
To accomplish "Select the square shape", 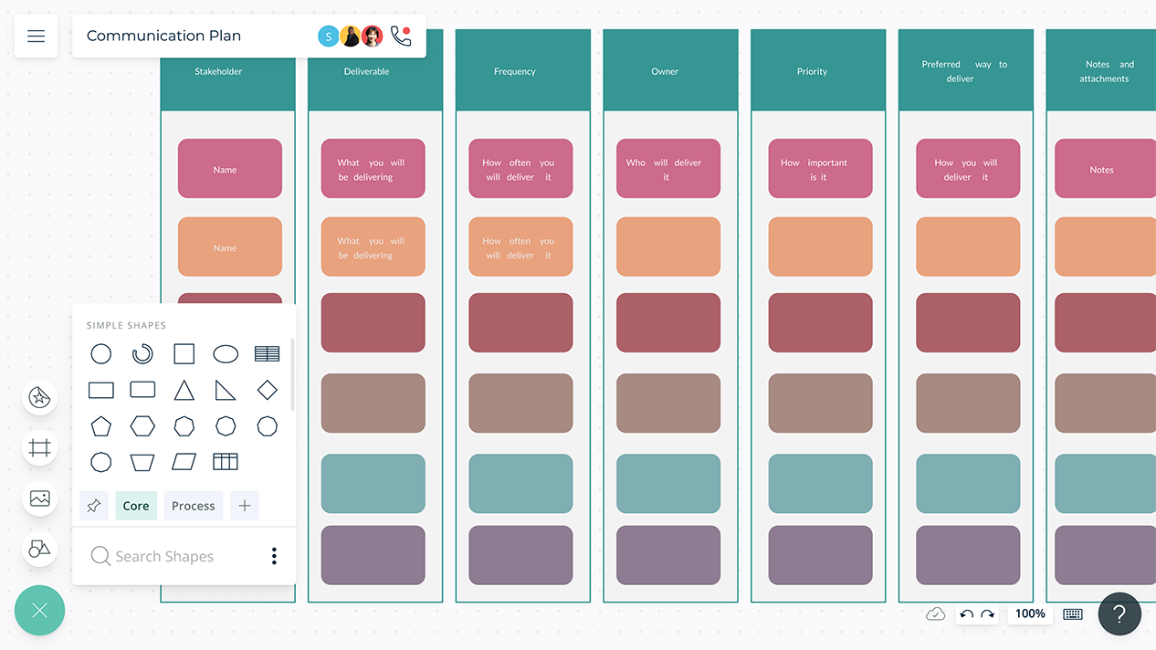I will (184, 354).
